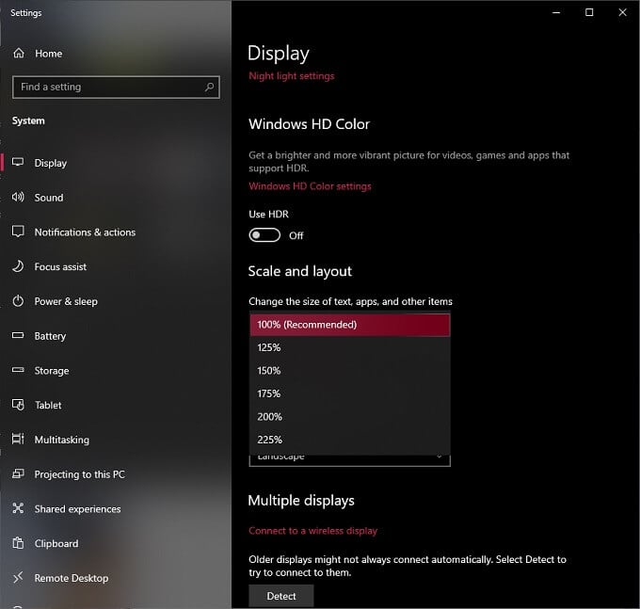Screen dimensions: 640x609
Task: Choose 200% in the scale list
Action: pyautogui.click(x=350, y=417)
